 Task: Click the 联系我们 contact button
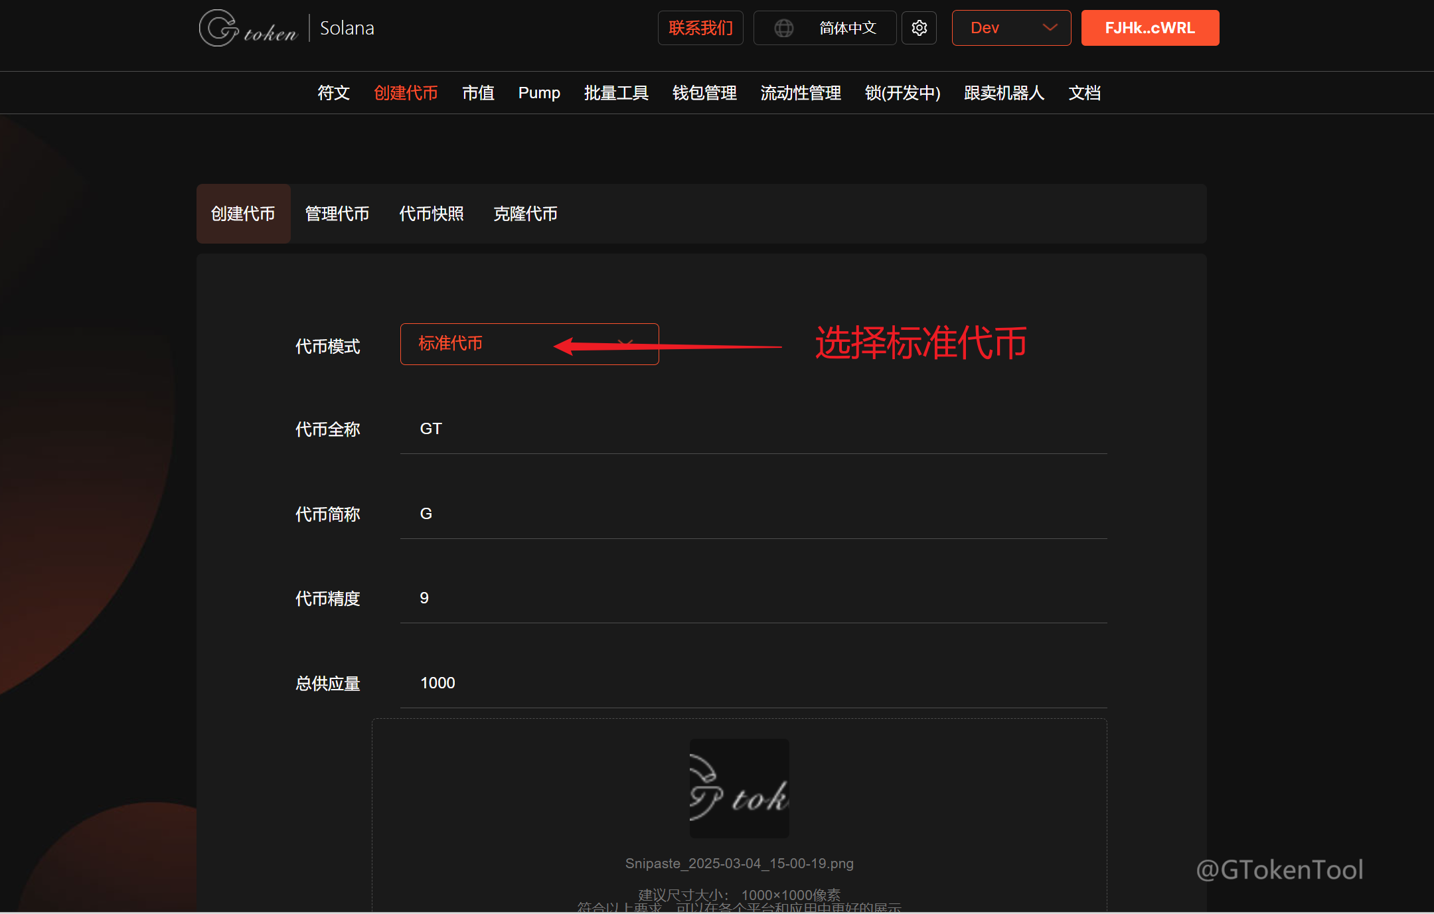[x=700, y=28]
